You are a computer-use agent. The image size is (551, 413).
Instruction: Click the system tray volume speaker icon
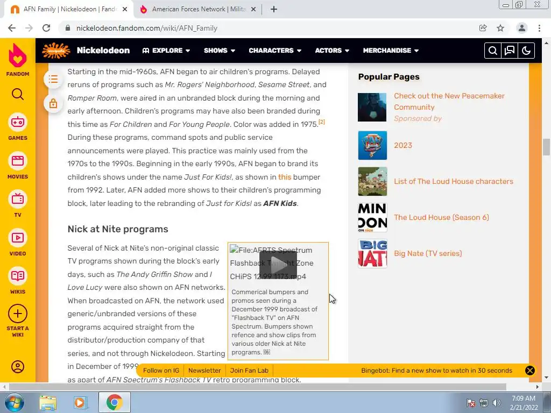[x=497, y=403]
